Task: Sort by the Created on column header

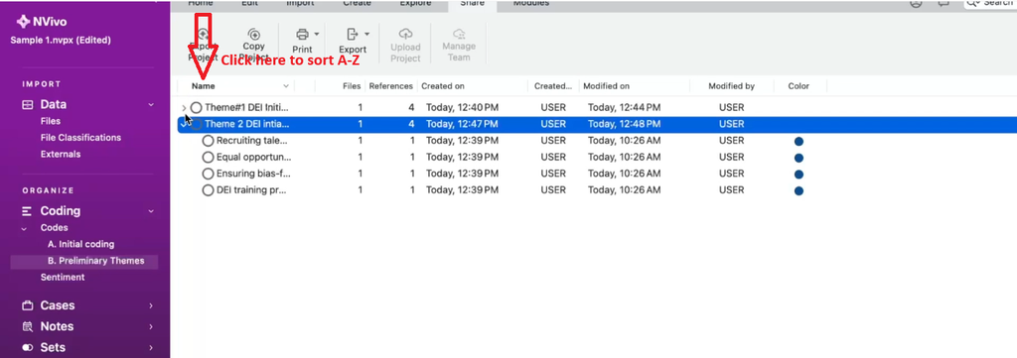Action: pos(443,86)
